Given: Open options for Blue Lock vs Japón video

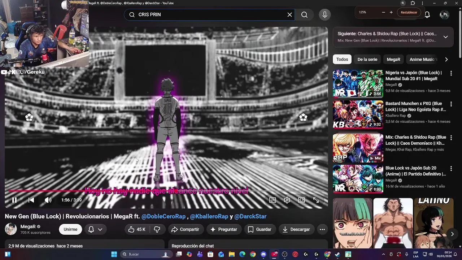Looking at the screenshot, I should tap(451, 169).
